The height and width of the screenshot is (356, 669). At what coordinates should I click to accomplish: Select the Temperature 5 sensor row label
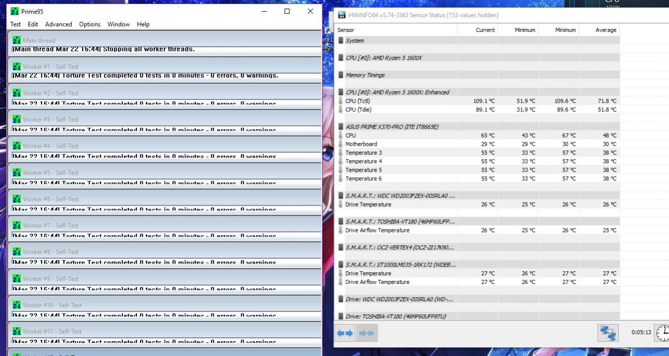(x=363, y=170)
